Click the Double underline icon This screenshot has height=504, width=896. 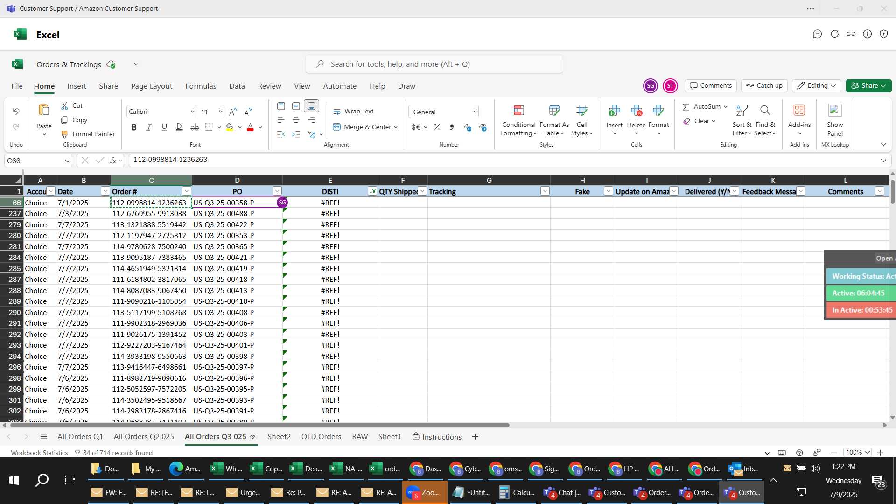coord(179,127)
